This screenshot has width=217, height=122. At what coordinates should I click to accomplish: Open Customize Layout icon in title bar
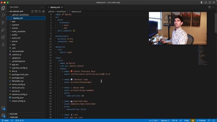[214, 2]
